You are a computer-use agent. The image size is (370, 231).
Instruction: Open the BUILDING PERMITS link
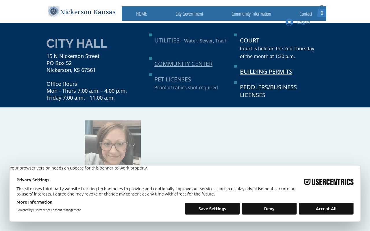point(266,72)
